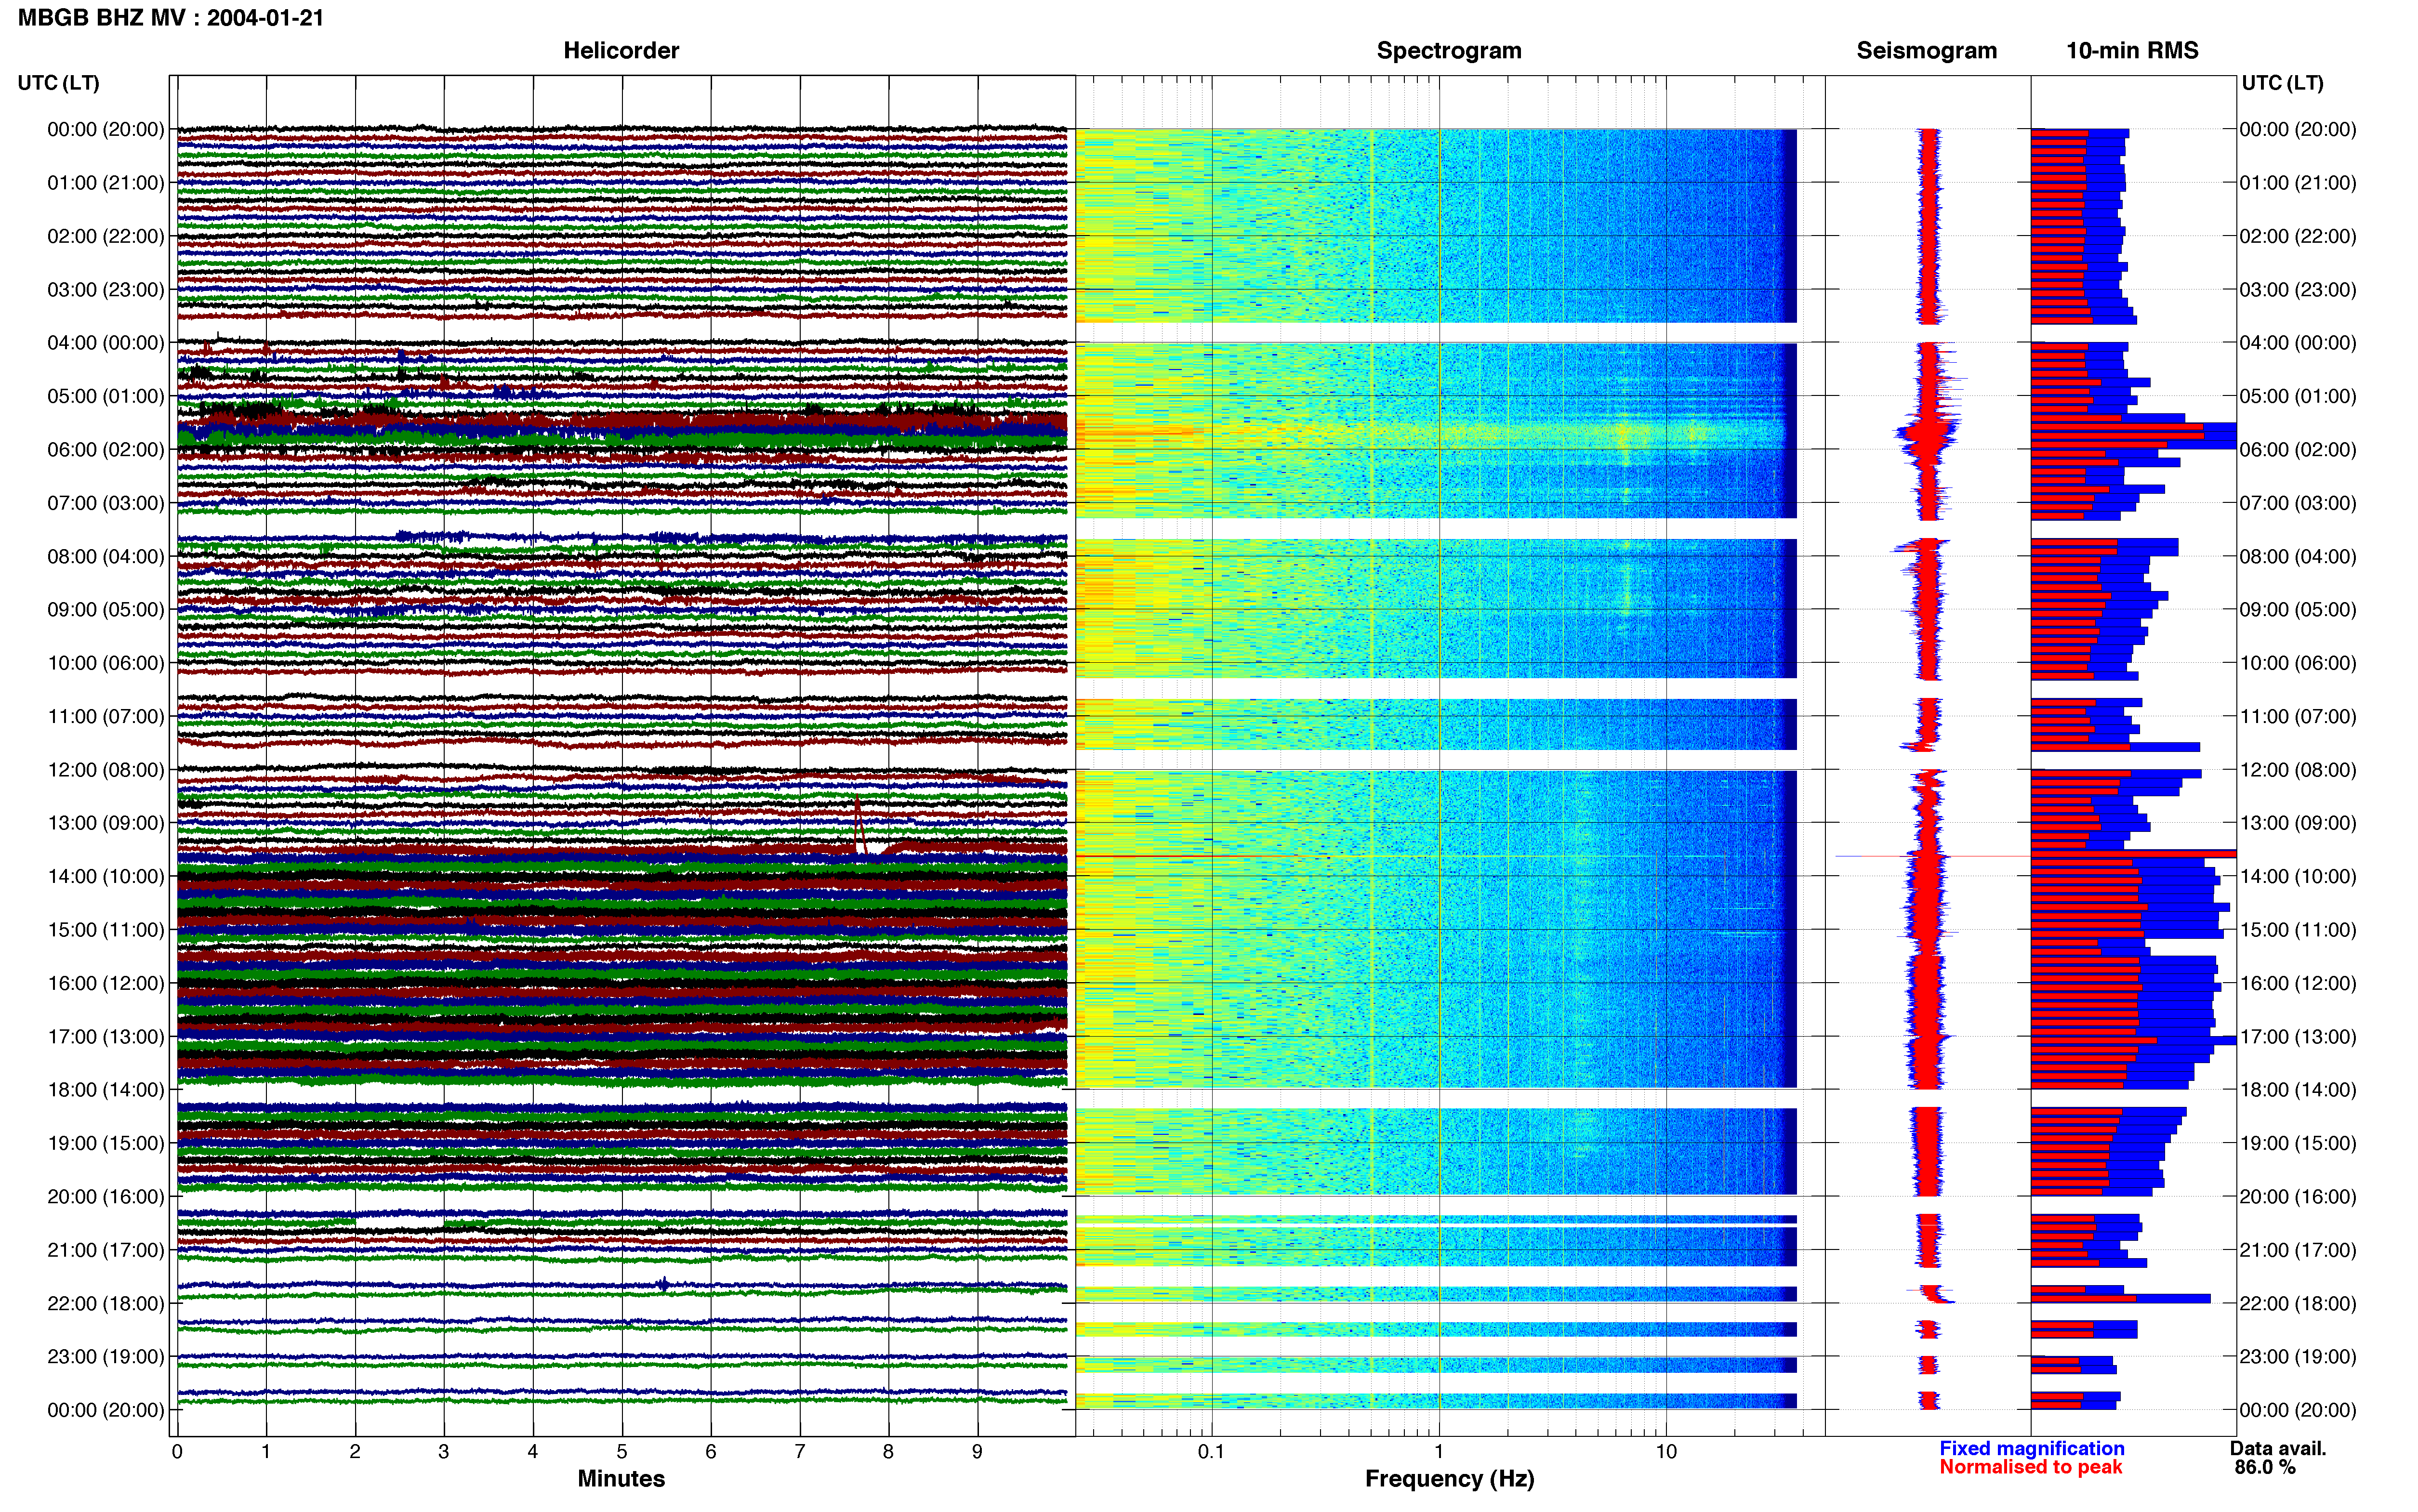The width and height of the screenshot is (2418, 1512).
Task: Click the 8 tick on Minutes axis
Action: click(x=888, y=1452)
